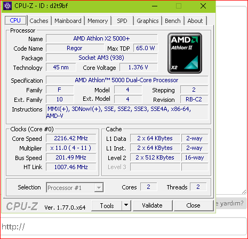Open the Mainboard tab
The width and height of the screenshot is (248, 239).
coord(68,21)
